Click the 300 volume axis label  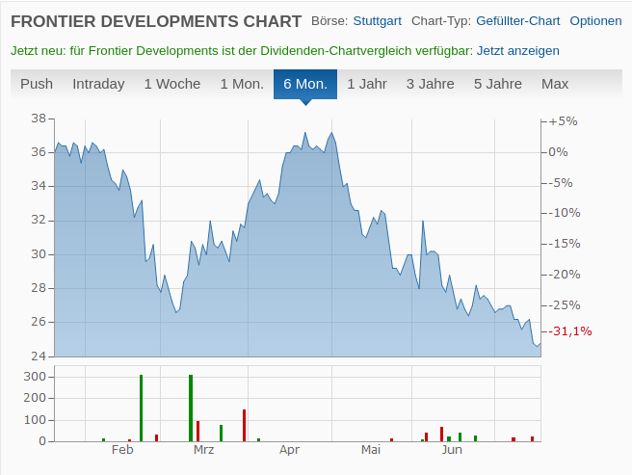pyautogui.click(x=35, y=377)
